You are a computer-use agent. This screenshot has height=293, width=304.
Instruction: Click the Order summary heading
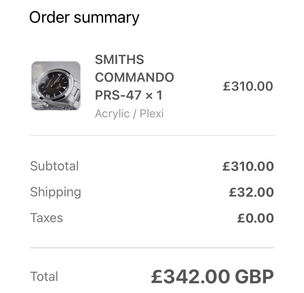coord(84,17)
